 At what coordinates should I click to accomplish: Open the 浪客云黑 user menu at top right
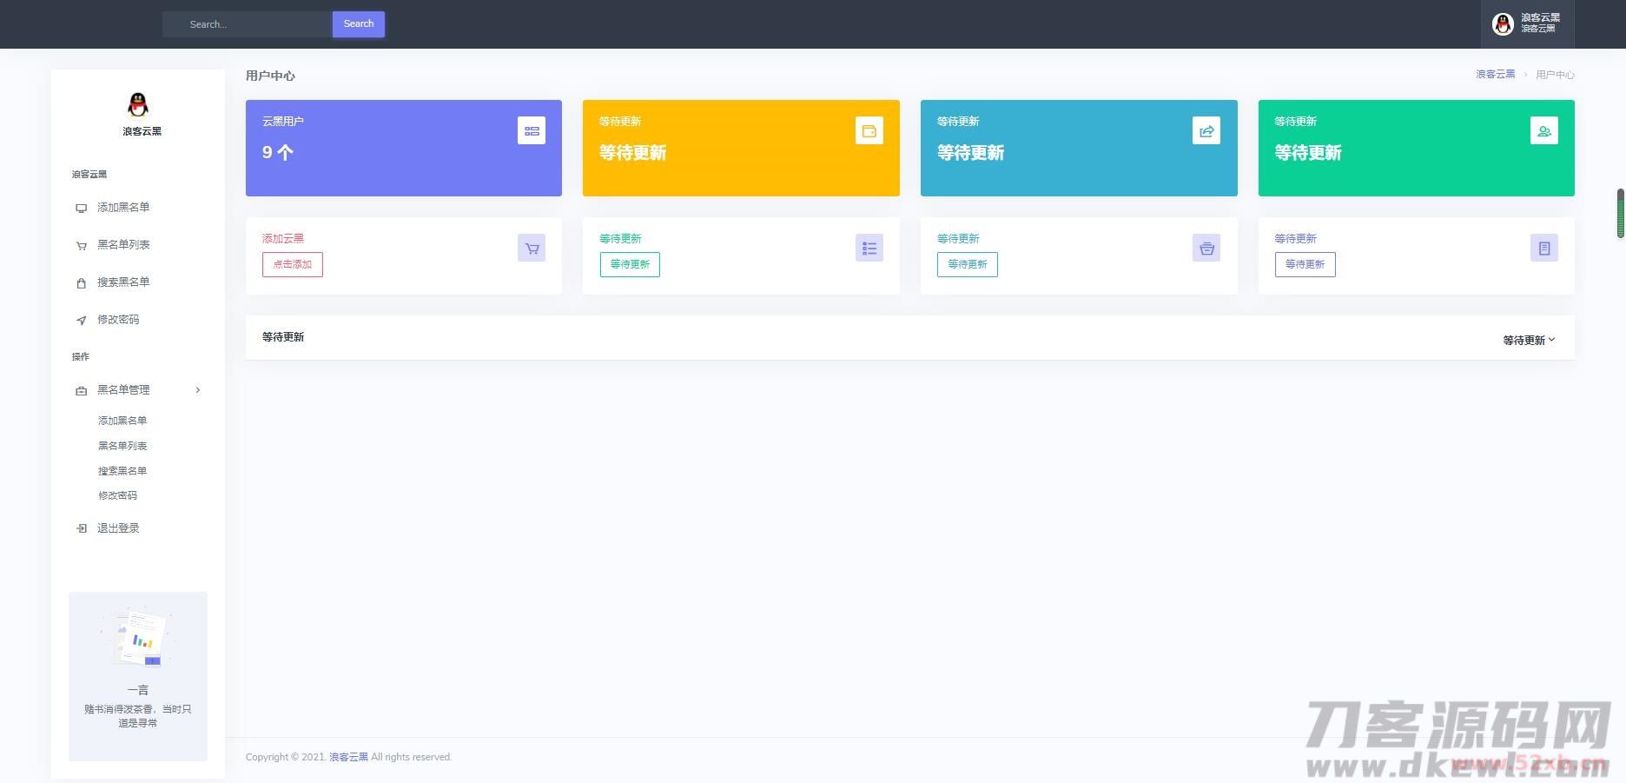click(1527, 23)
